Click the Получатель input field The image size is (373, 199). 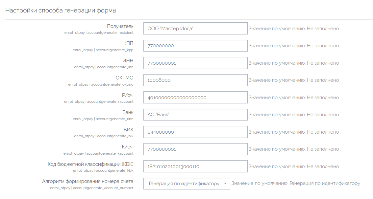point(195,29)
